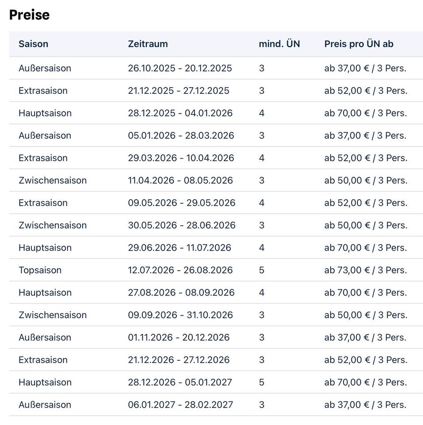423x425 pixels.
Task: Click date range 29.03.2026 - 10.04.2026
Action: pos(181,158)
